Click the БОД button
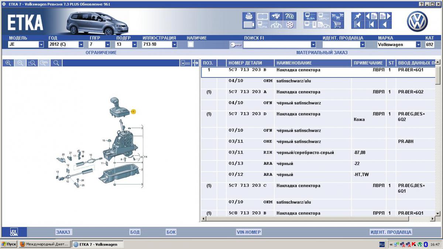This screenshot has width=443, height=249. tap(135, 232)
